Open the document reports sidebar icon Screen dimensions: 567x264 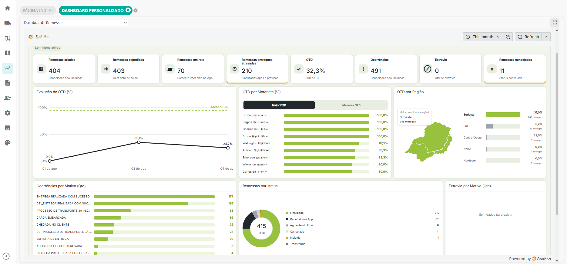click(x=8, y=83)
